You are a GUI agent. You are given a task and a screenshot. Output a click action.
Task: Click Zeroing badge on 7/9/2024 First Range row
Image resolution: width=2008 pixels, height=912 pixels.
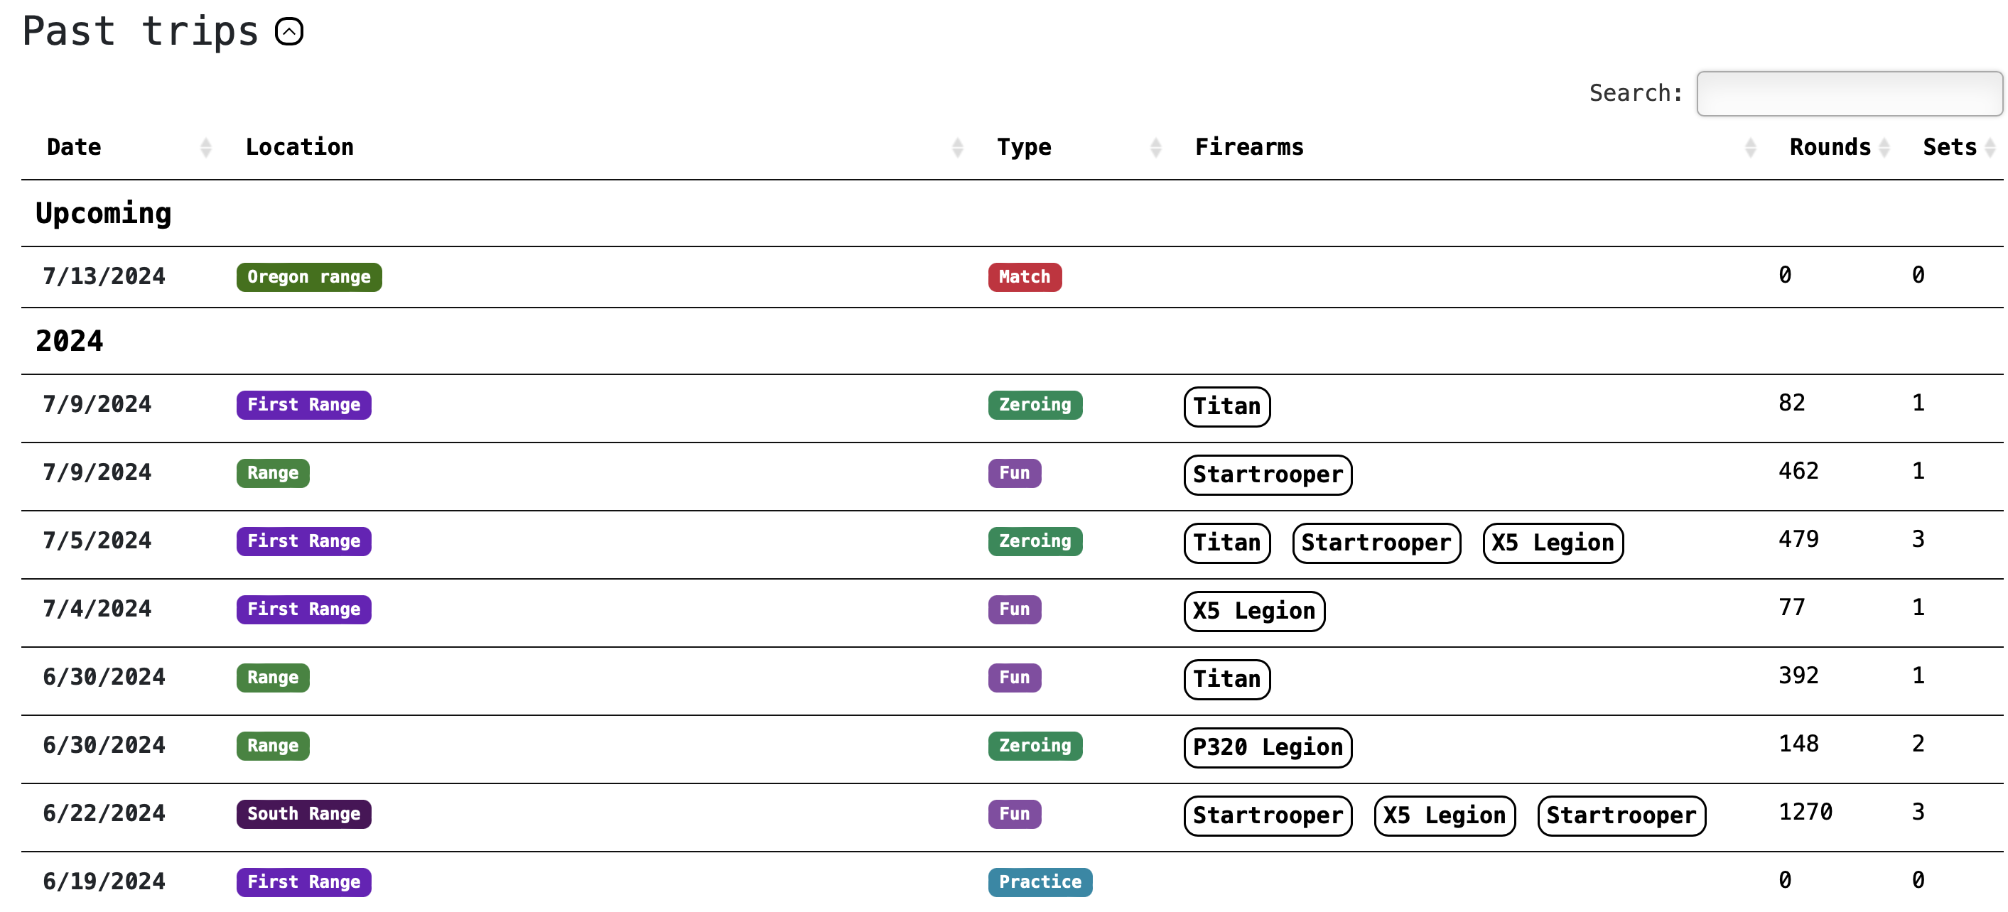(1035, 405)
